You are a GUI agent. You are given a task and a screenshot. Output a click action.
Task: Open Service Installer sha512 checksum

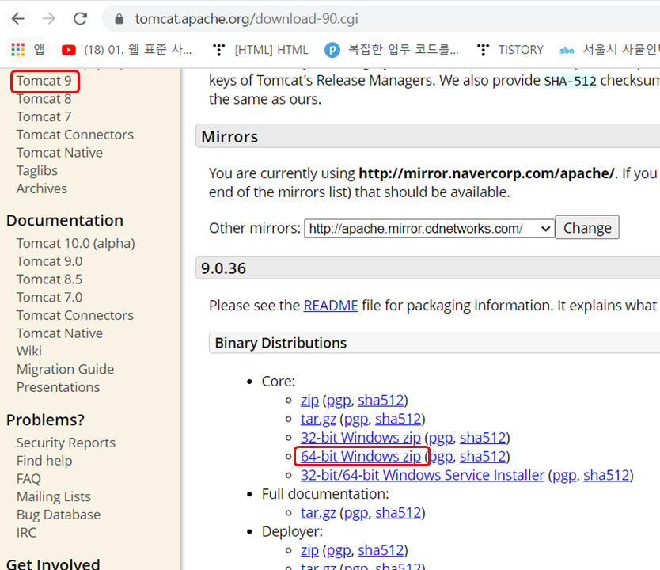point(606,475)
